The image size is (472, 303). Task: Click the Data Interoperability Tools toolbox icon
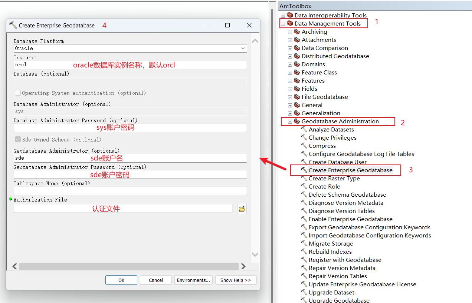290,15
